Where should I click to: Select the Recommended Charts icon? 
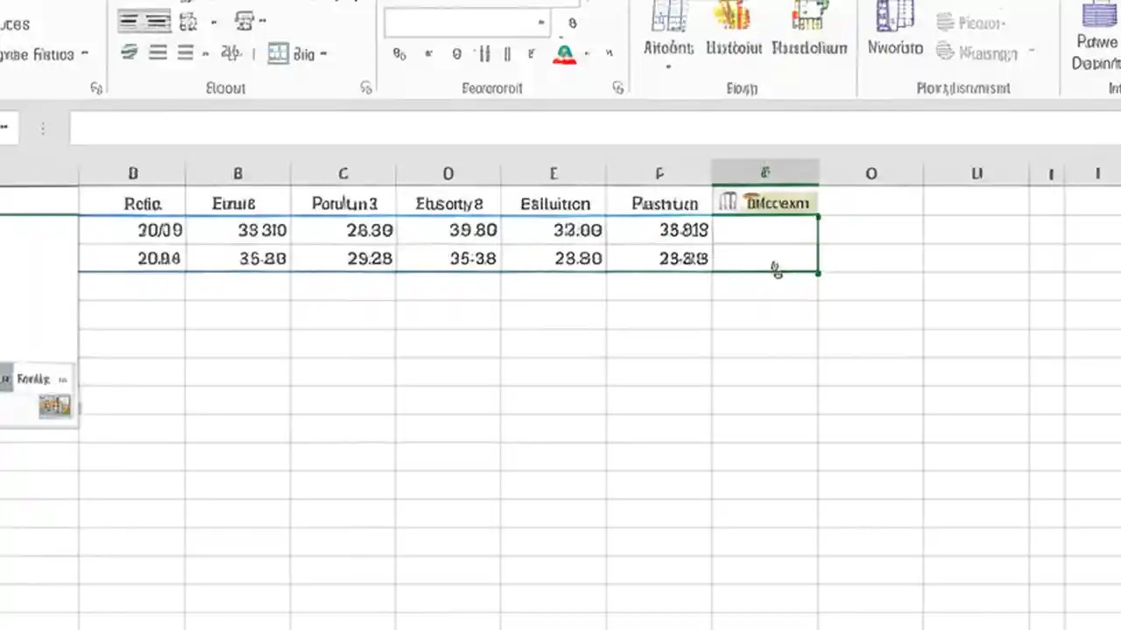(668, 24)
